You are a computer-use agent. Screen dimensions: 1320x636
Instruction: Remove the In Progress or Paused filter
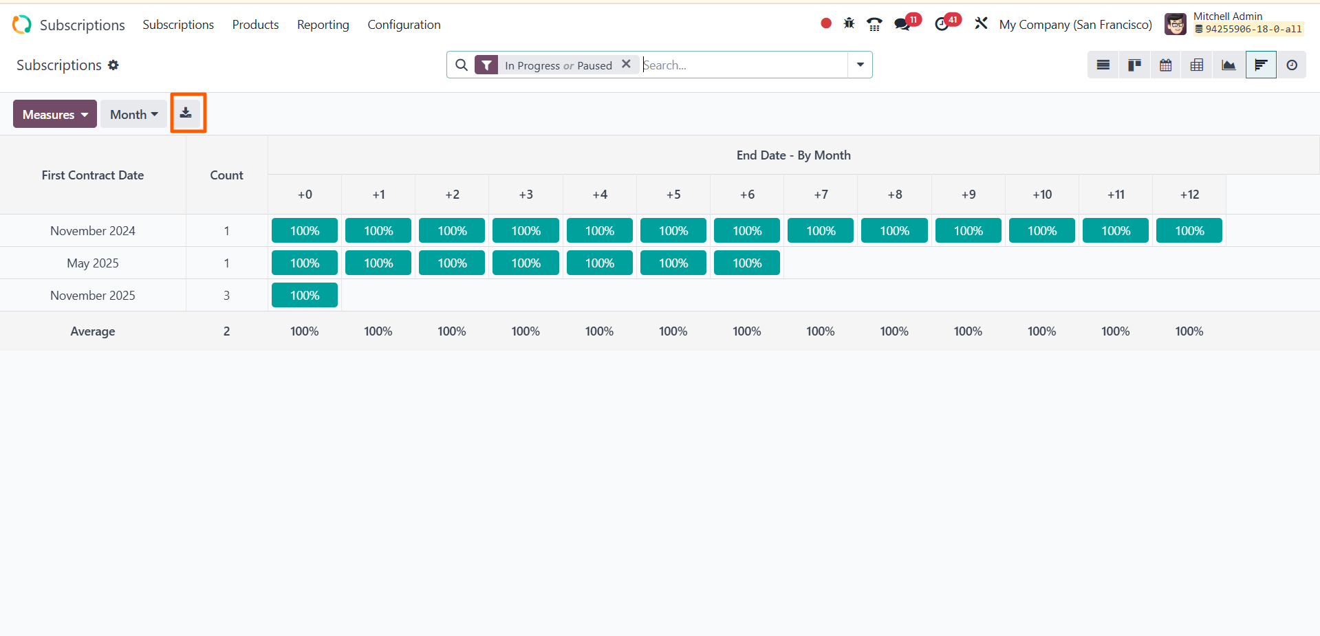click(x=626, y=64)
